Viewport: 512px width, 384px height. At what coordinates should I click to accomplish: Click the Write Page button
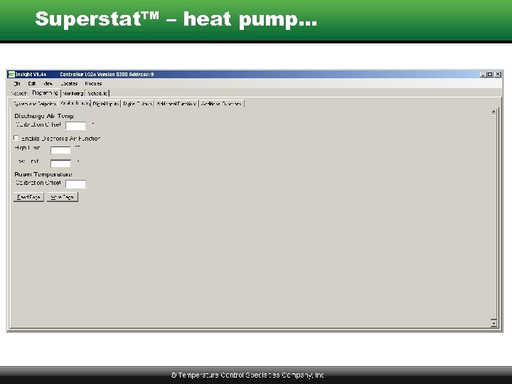point(63,197)
